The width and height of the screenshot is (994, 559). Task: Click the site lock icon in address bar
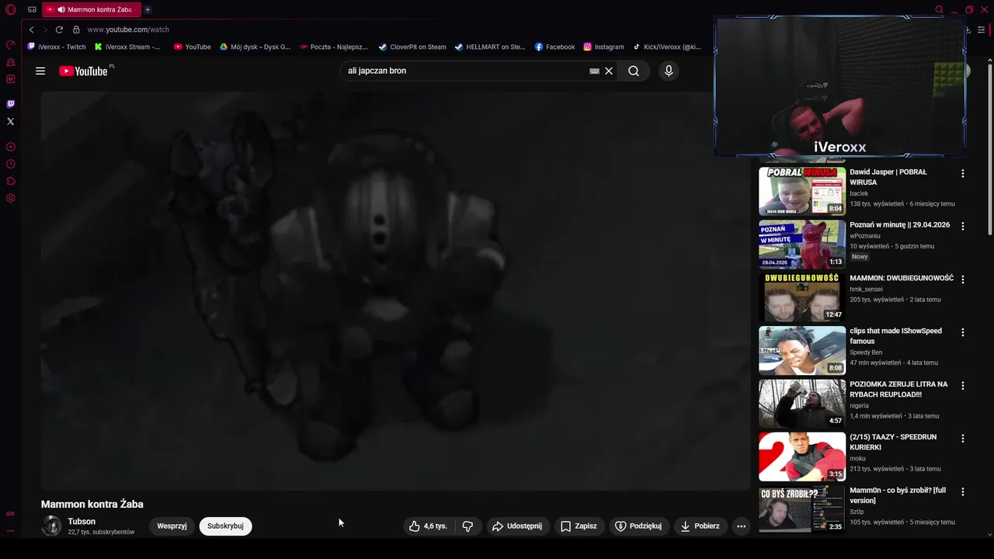tap(76, 30)
